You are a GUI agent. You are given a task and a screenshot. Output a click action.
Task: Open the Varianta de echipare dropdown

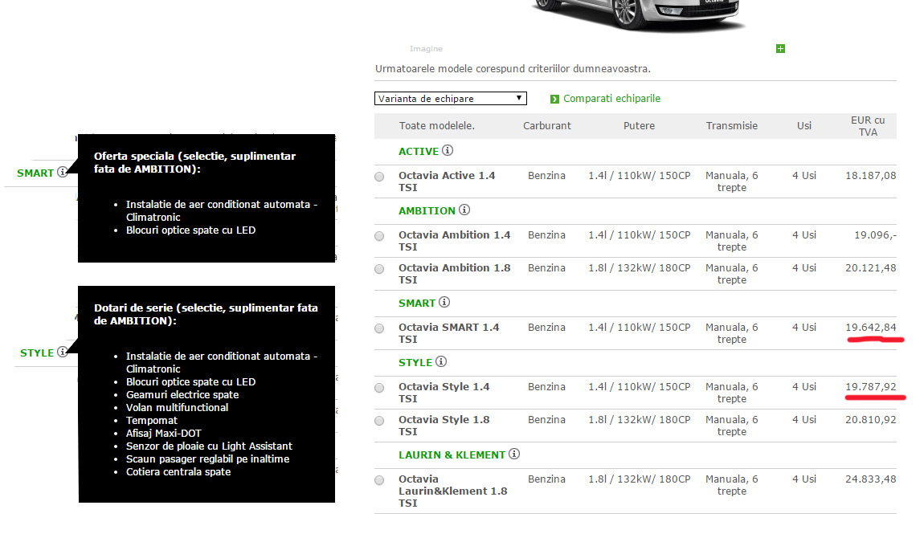451,98
